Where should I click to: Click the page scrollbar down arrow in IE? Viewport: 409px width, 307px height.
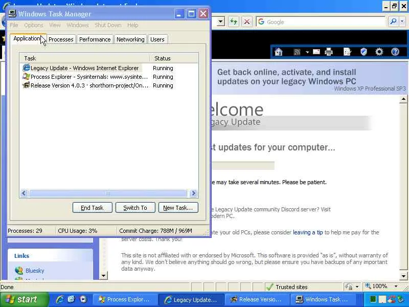(x=403, y=276)
